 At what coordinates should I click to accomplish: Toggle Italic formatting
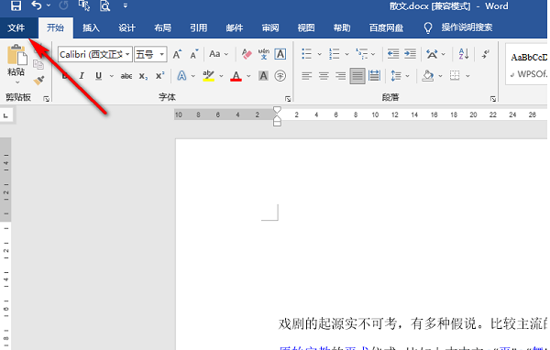[x=82, y=76]
